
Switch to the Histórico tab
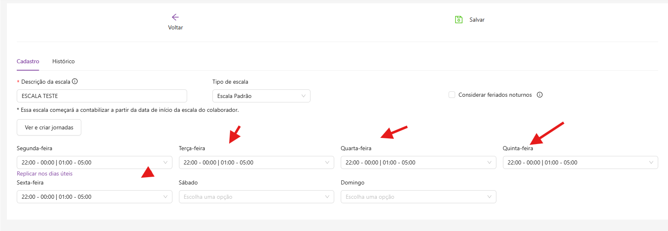point(63,61)
